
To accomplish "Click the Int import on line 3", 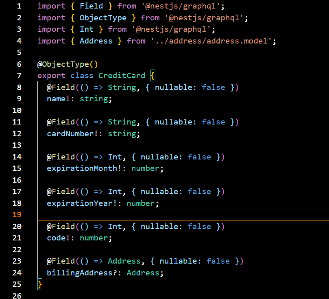I will click(x=86, y=29).
